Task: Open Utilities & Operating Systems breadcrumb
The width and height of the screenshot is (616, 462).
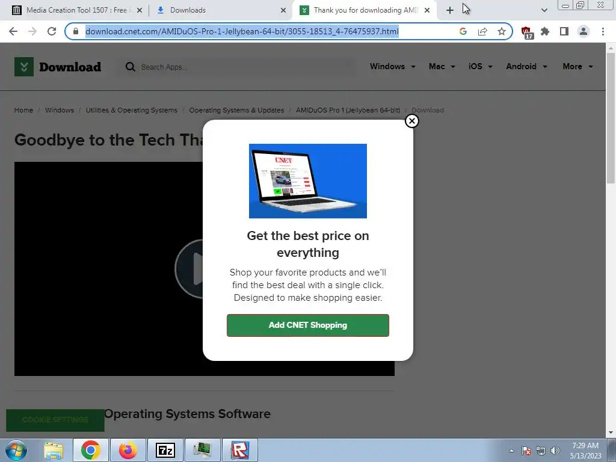Action: click(131, 111)
